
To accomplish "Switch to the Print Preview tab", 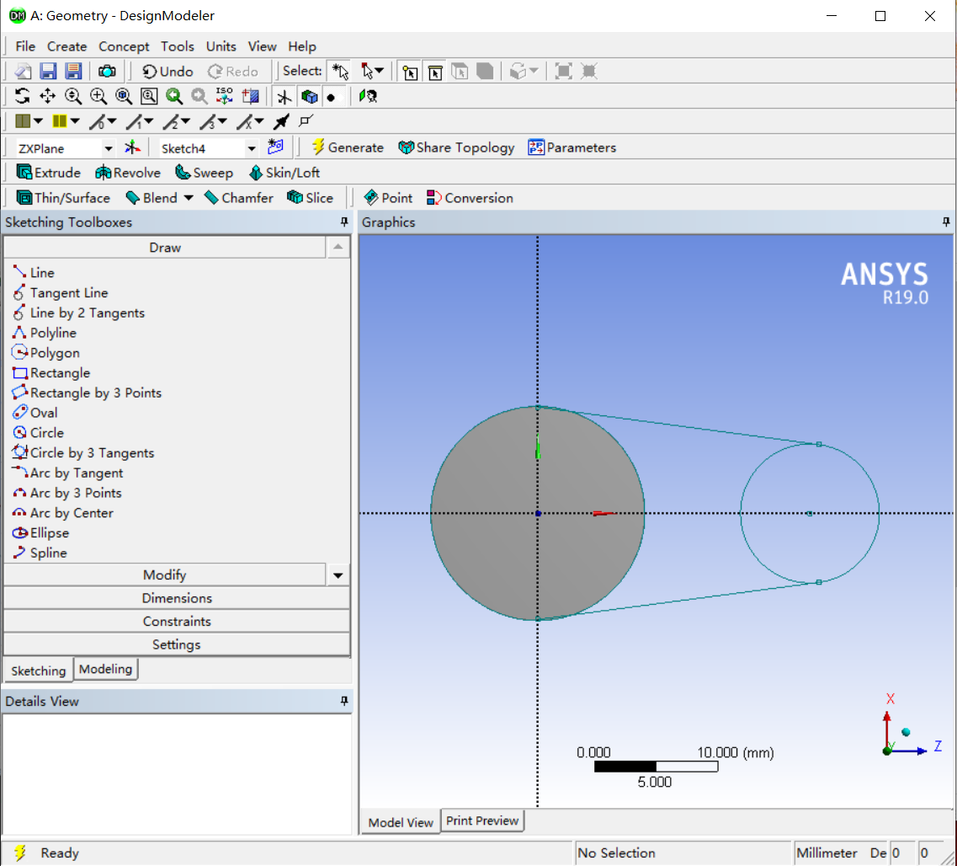I will point(482,821).
